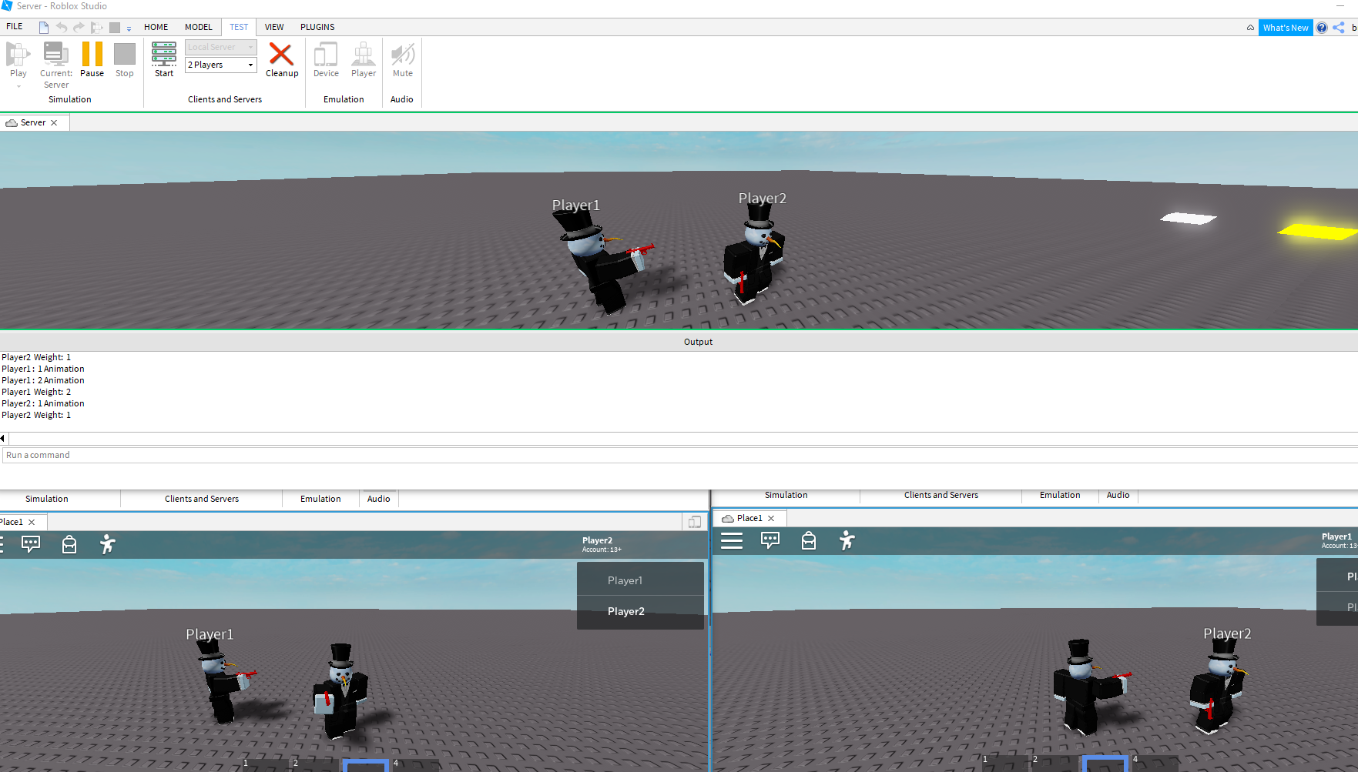Click the Output horizontal scroll left arrow
1358x772 pixels.
[x=3, y=438]
